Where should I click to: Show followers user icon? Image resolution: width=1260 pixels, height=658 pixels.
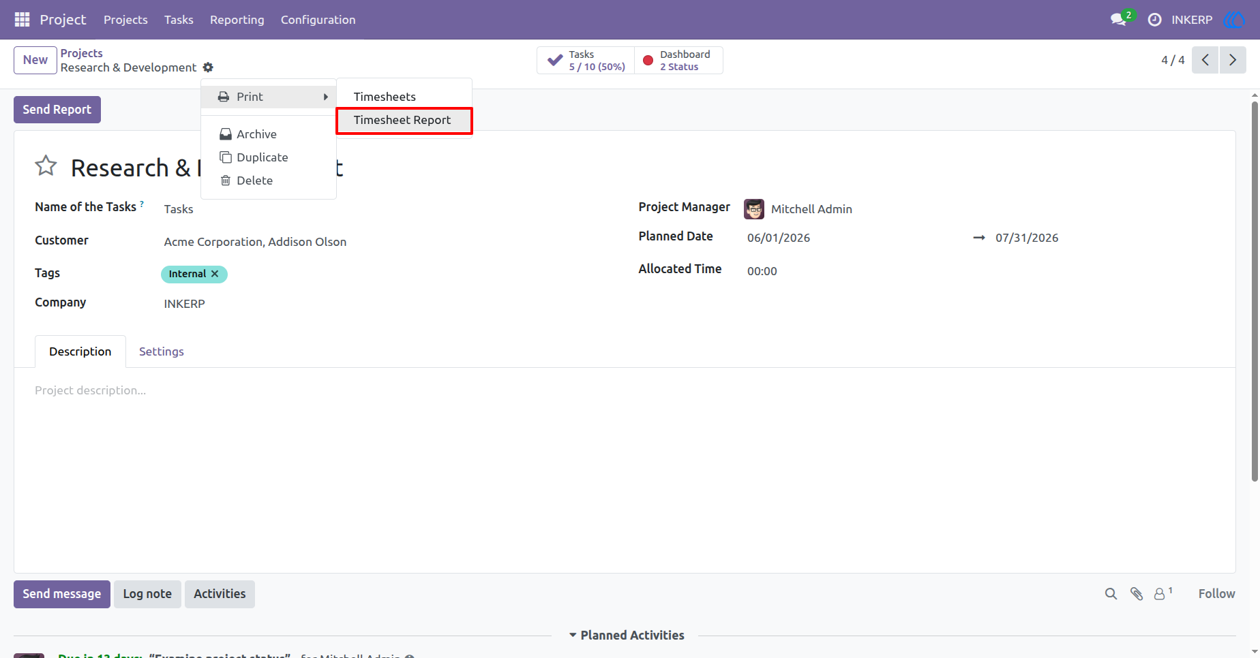click(x=1162, y=593)
